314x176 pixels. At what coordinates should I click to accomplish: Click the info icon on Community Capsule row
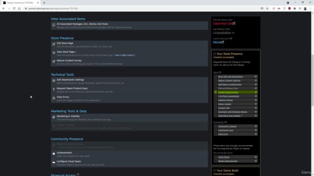click(x=256, y=126)
